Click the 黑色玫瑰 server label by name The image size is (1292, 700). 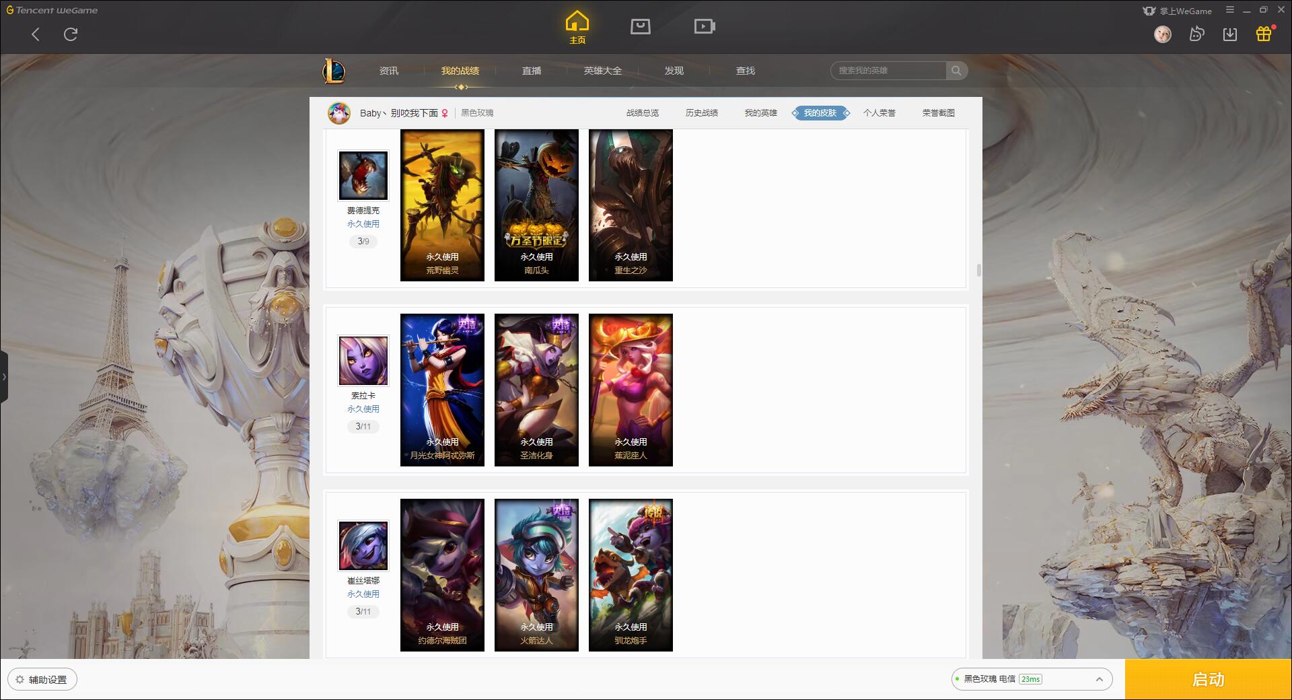pos(477,113)
